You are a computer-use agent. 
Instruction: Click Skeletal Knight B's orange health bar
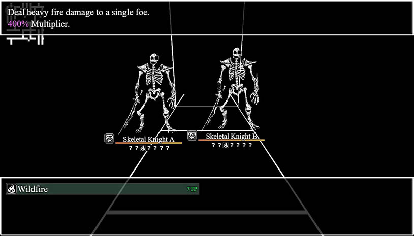[232, 140]
